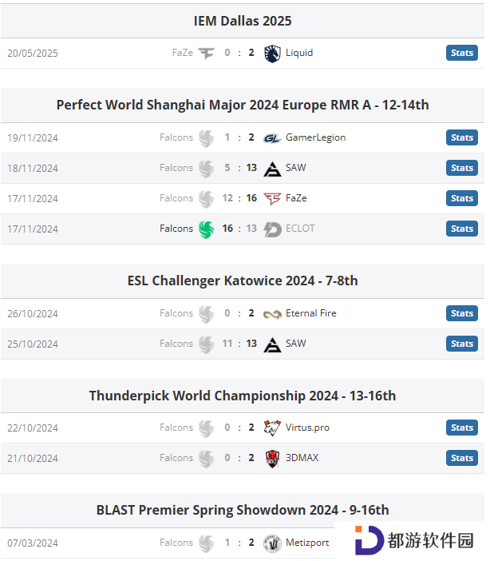This screenshot has width=494, height=561.
Task: Click the green Falcons logo beside ECLOT
Action: (207, 229)
